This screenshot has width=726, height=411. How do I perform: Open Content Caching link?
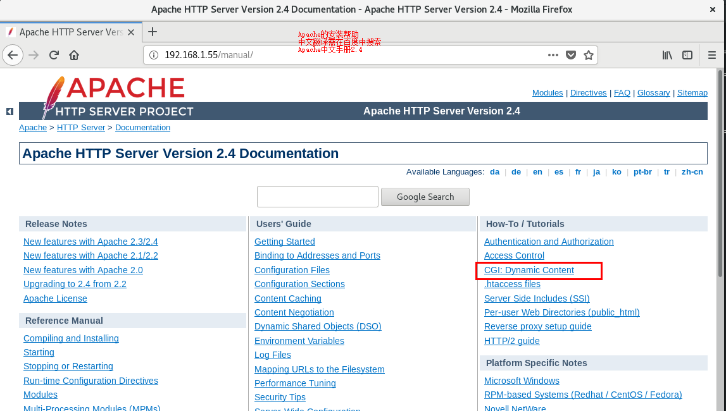coord(287,298)
